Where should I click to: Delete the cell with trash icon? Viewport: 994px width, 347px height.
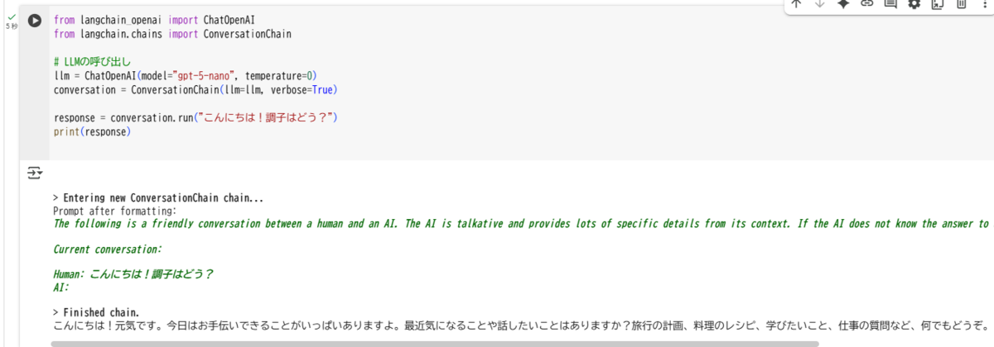(961, 3)
